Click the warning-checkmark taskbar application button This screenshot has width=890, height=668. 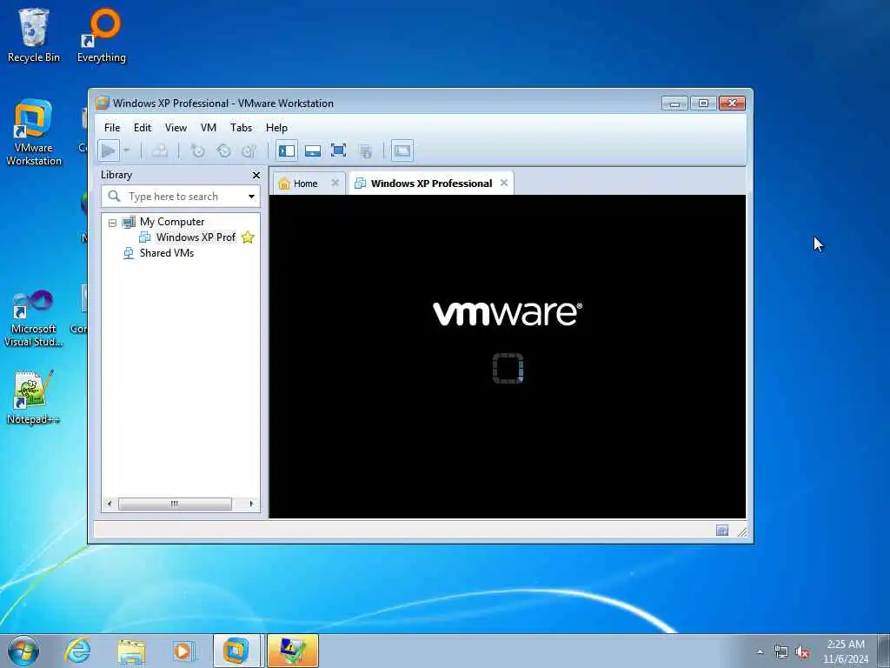pos(293,651)
